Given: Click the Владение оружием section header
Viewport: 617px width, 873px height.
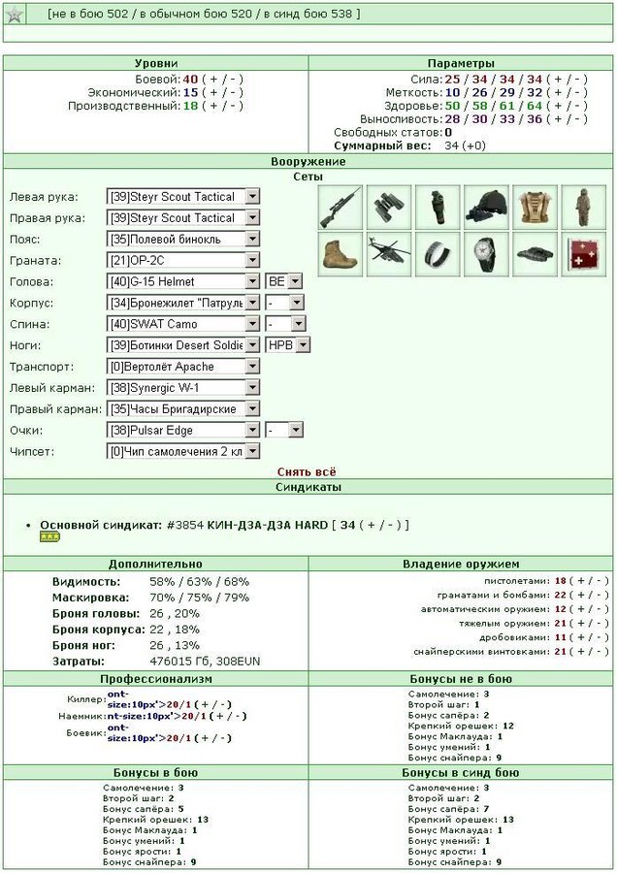Looking at the screenshot, I should [461, 564].
